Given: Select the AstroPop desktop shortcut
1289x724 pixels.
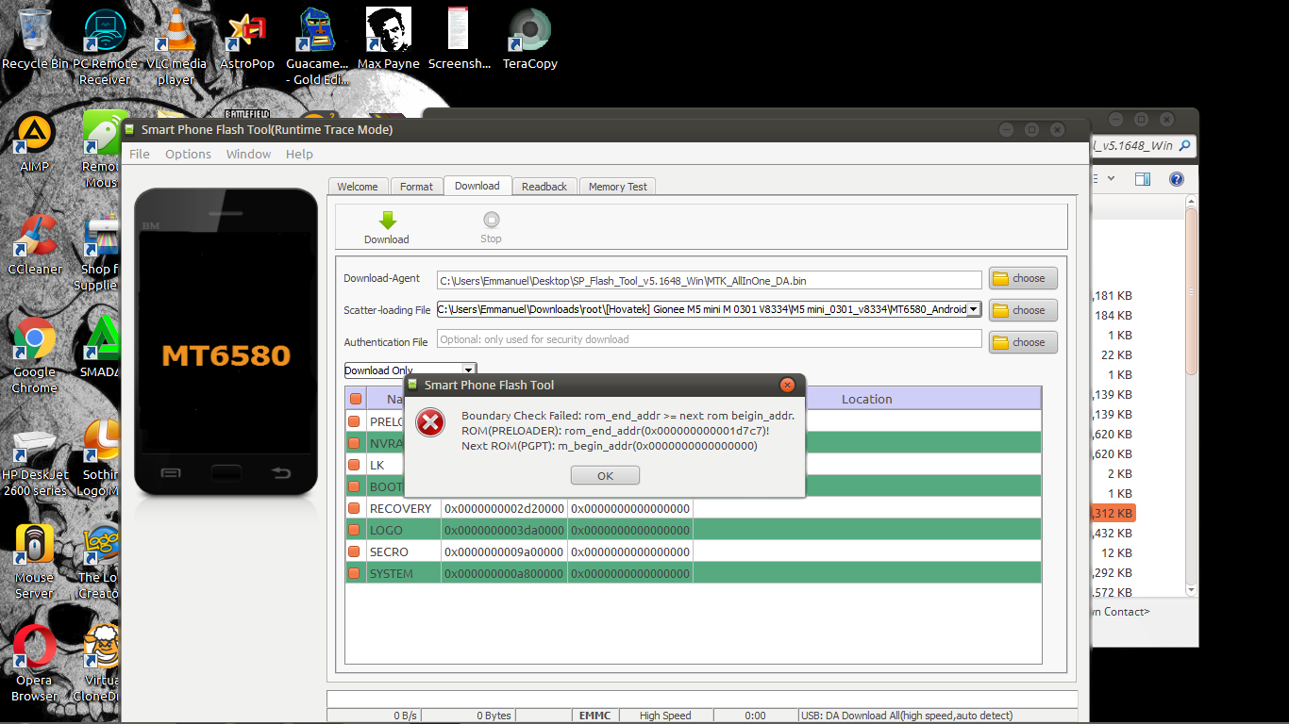Looking at the screenshot, I should click(x=247, y=39).
